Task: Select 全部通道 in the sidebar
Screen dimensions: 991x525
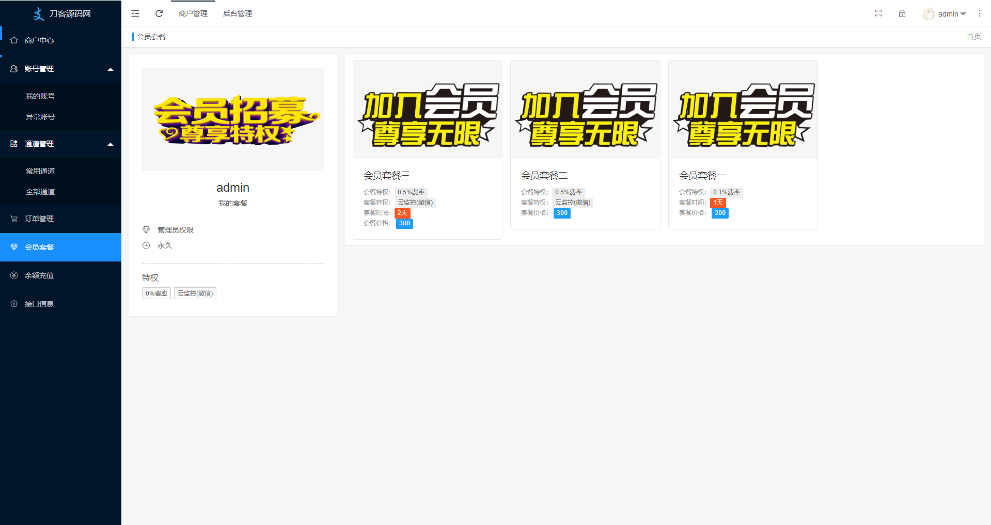Action: 40,192
